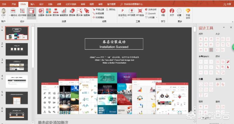Launch the PPT瘦身 file slimming tool

pyautogui.click(x=140, y=12)
